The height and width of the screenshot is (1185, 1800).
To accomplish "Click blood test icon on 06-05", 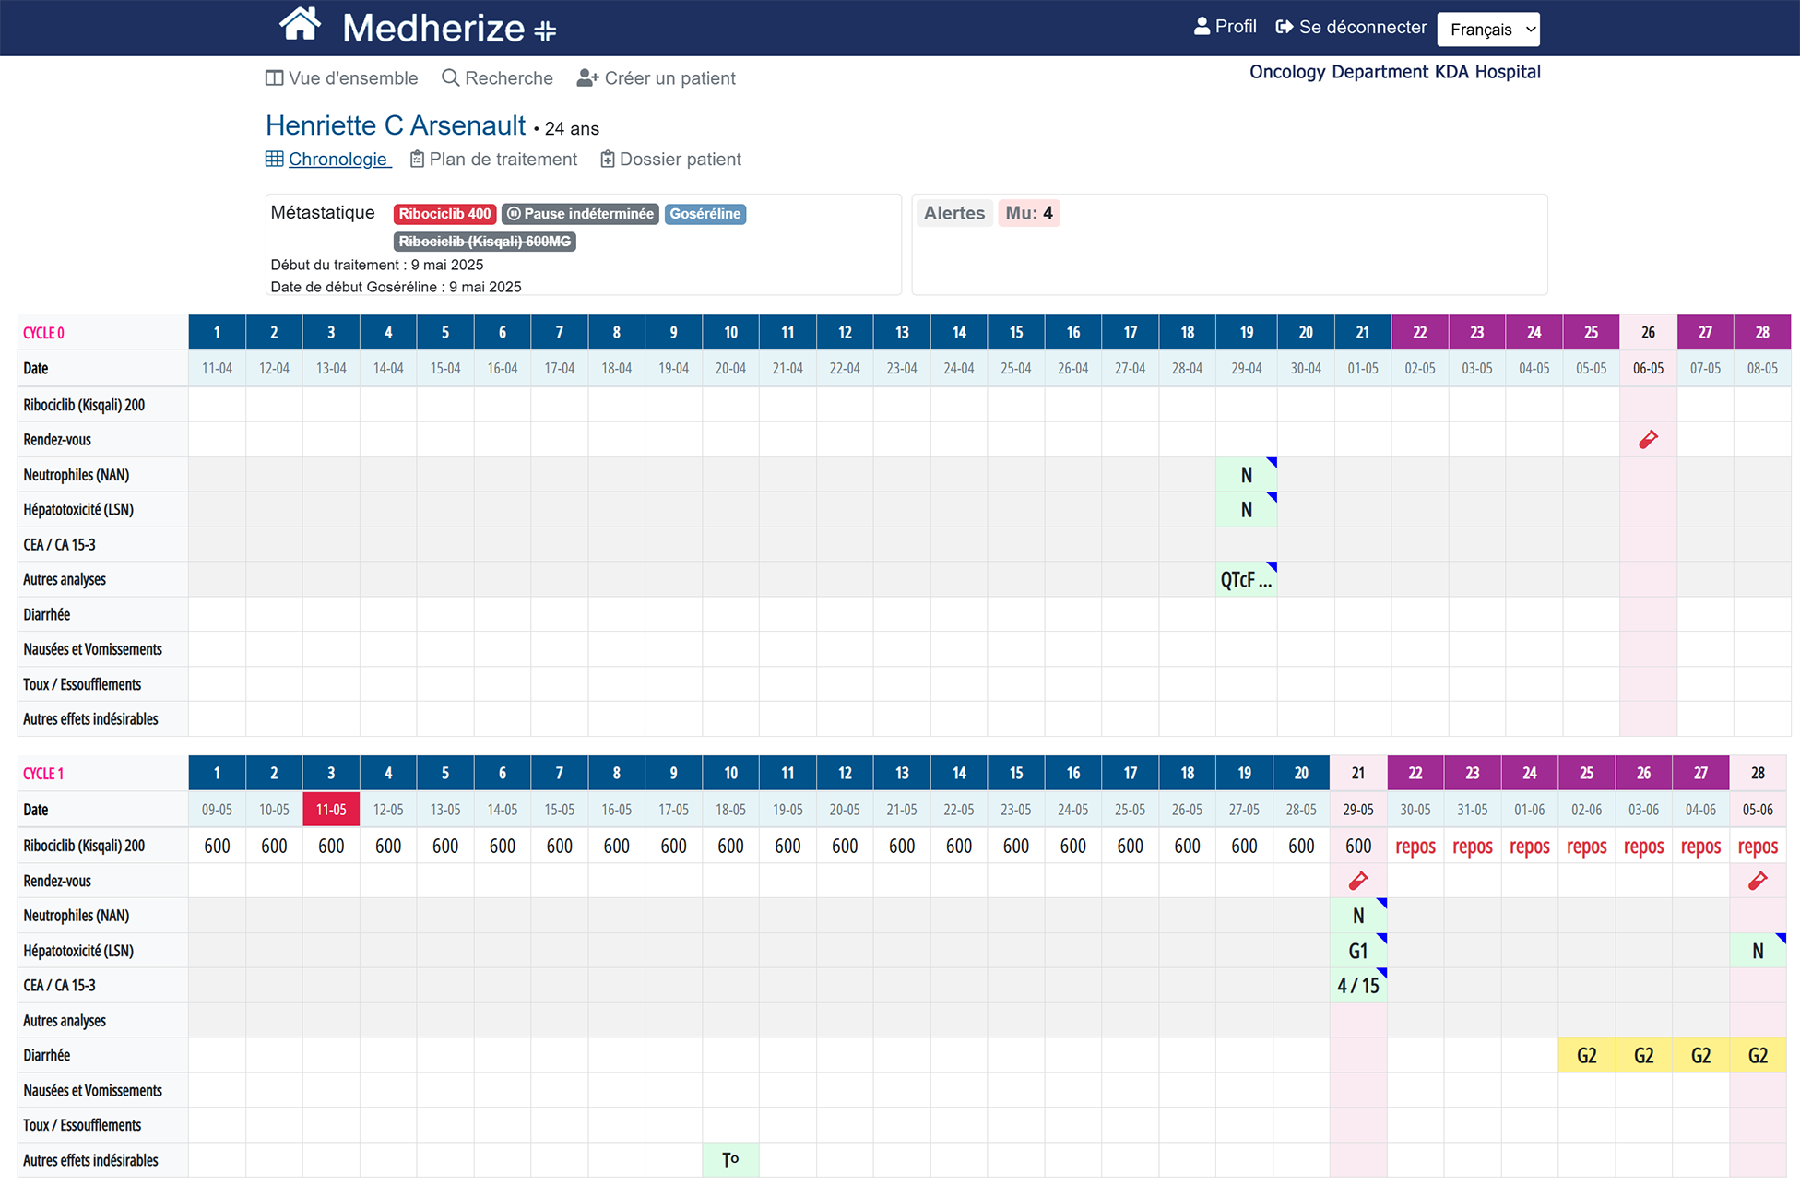I will 1648,440.
